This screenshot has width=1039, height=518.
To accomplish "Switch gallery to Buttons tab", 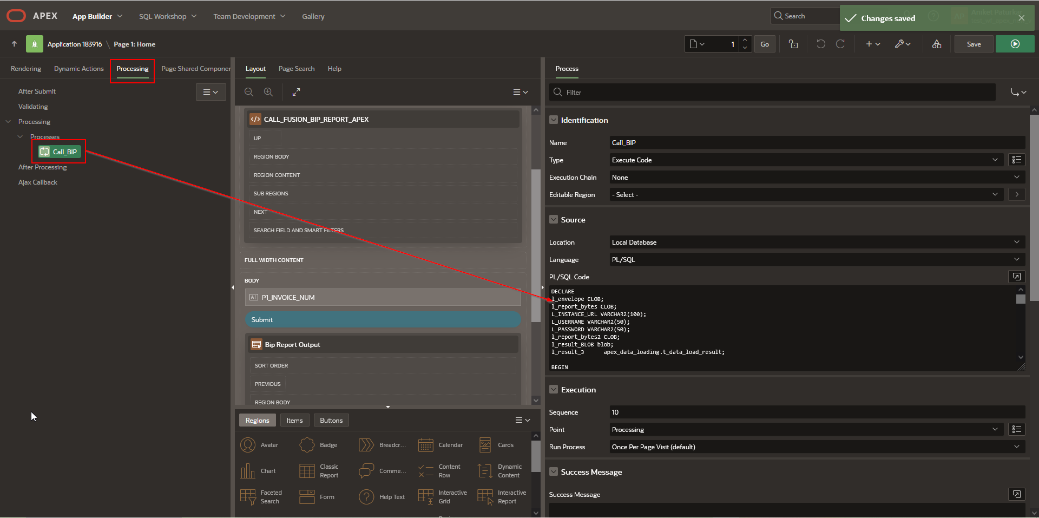I will 331,420.
